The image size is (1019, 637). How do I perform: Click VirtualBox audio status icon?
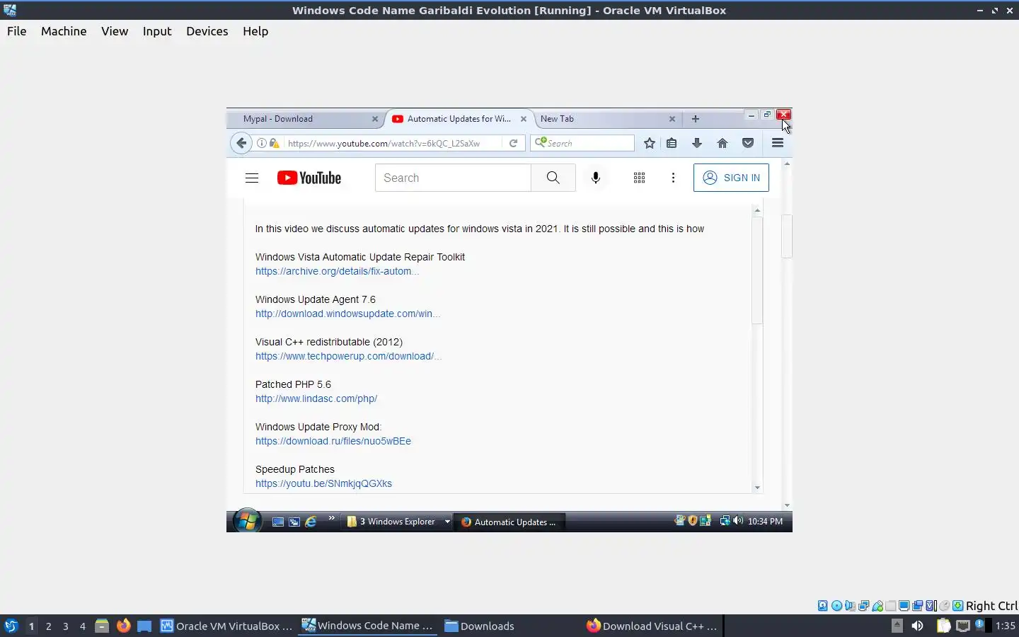851,606
